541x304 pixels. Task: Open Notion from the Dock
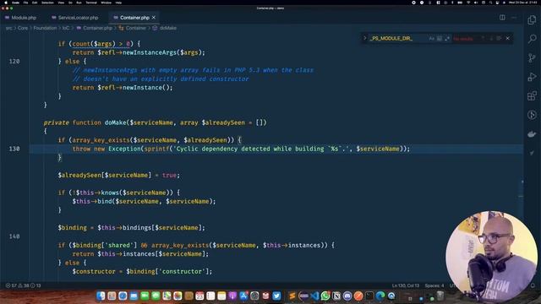point(336,296)
